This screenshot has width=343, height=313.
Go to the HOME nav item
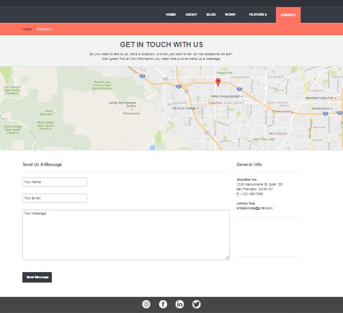pos(171,15)
